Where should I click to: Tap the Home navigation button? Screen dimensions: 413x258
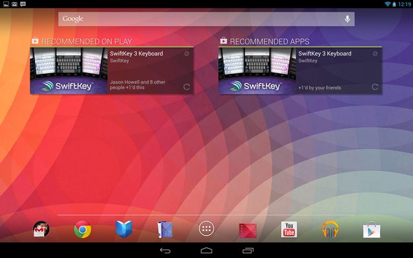point(206,251)
